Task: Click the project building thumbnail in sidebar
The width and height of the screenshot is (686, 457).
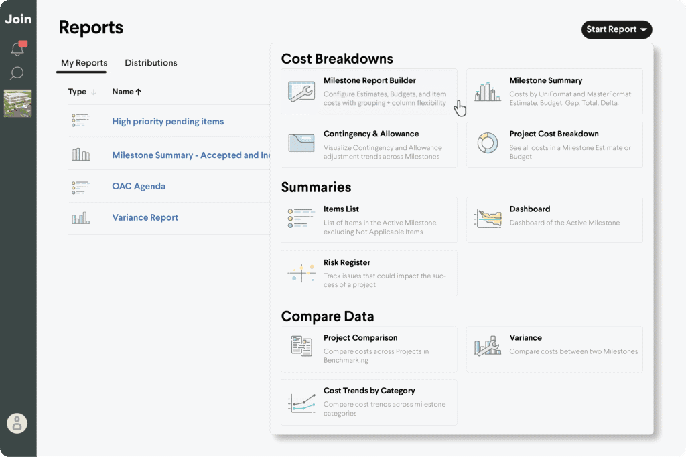Action: (x=18, y=103)
